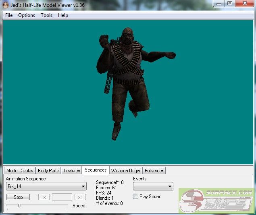Open the Options menu
The height and width of the screenshot is (215, 256).
[x=27, y=15]
